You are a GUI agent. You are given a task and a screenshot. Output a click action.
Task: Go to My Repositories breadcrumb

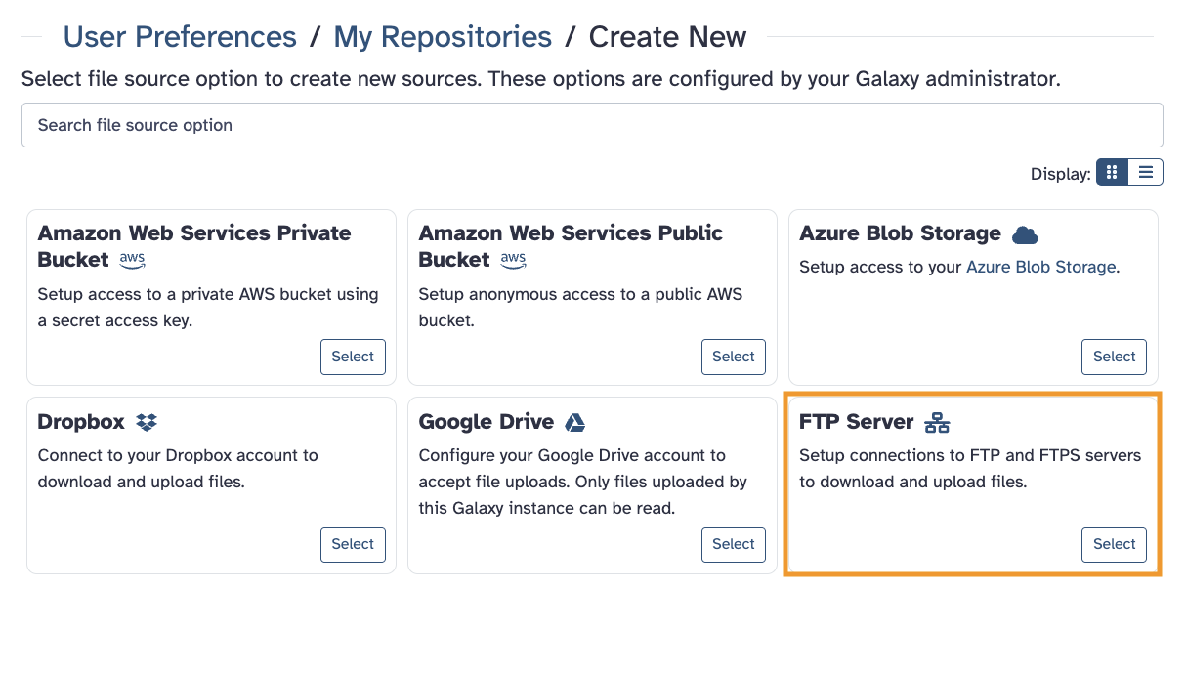(x=443, y=37)
